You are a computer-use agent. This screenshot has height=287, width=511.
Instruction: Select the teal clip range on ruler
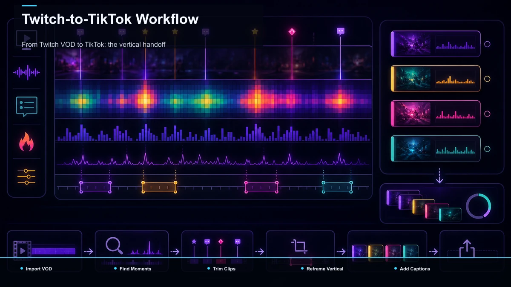pos(338,187)
